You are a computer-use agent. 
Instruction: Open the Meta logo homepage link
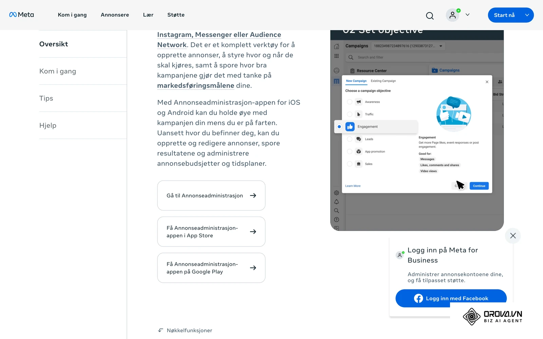(x=21, y=15)
